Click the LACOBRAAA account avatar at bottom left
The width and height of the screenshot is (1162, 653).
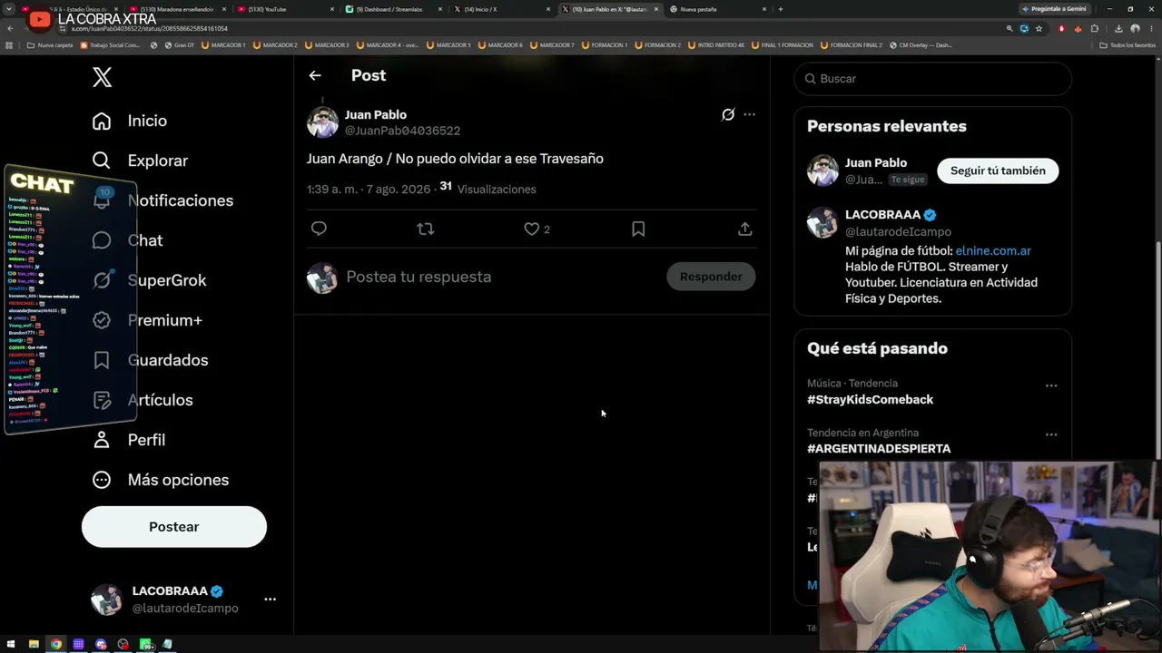click(106, 599)
